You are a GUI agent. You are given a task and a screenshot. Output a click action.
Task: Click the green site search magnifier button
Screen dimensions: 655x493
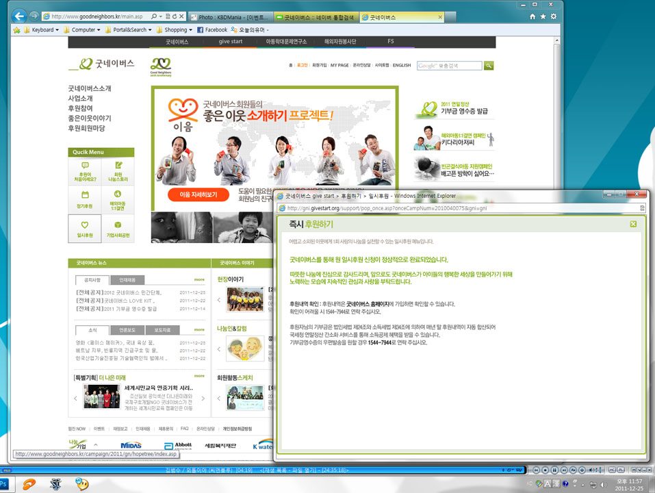(488, 66)
